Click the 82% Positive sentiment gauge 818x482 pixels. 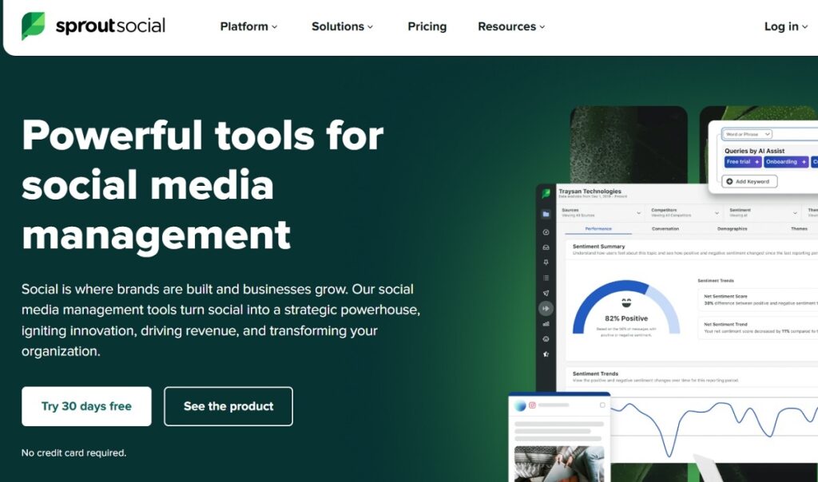pos(626,307)
